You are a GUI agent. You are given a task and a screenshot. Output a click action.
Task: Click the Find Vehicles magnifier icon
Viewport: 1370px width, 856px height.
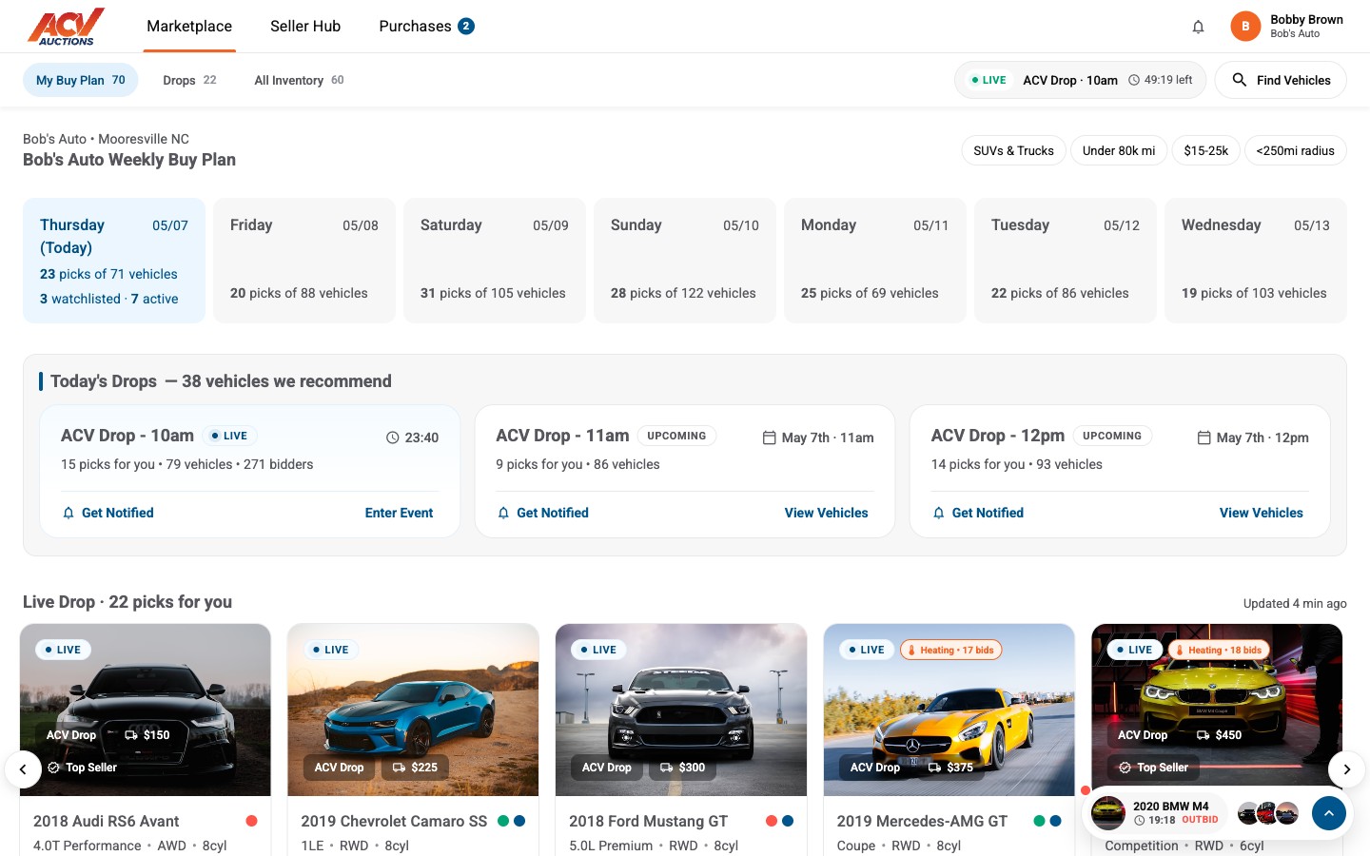[x=1240, y=80]
